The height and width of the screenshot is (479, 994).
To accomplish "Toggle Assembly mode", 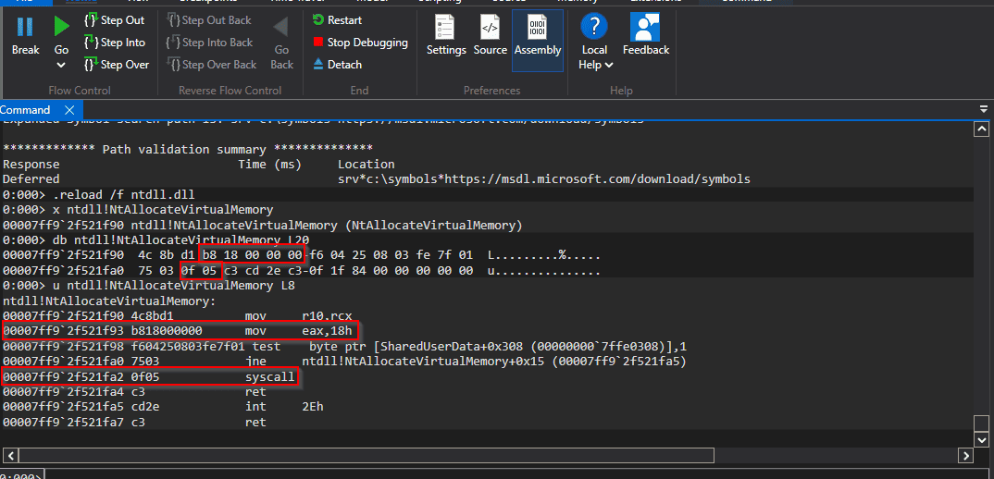I will click(538, 41).
